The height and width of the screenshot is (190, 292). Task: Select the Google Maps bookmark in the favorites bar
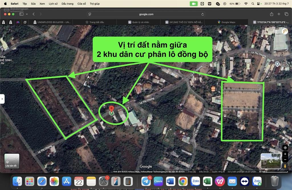pos(227,22)
